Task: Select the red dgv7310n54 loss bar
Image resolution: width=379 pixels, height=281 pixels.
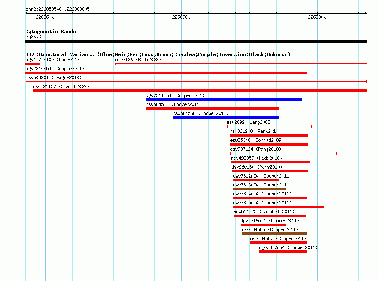Action: tap(166, 73)
